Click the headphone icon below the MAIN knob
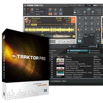Image resolution: width=103 pixels, height=103 pixels. pos(89,14)
